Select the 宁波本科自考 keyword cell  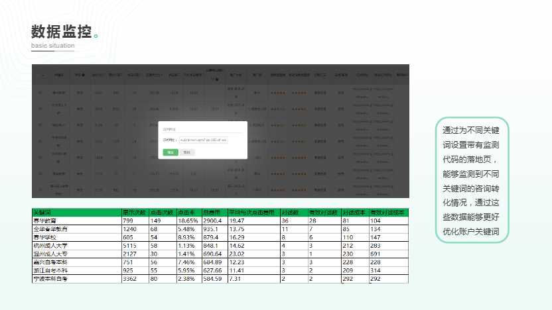tap(76, 279)
